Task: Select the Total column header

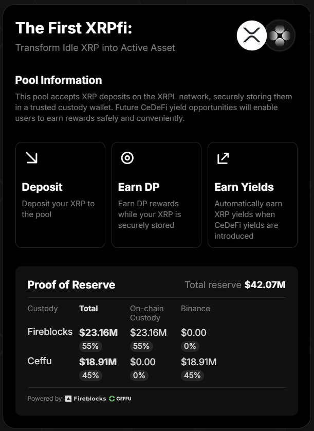Action: (x=88, y=309)
